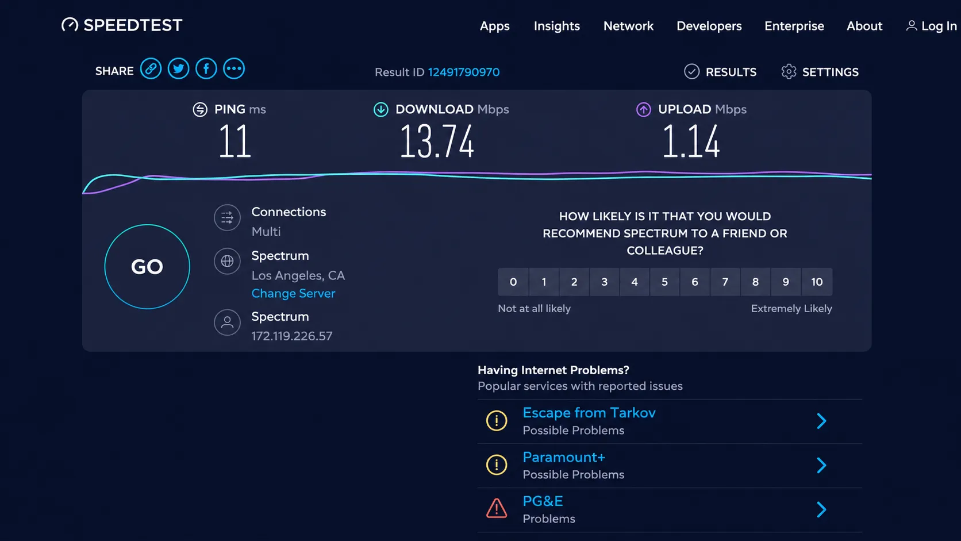Share result on Facebook icon
The image size is (961, 541).
coord(206,69)
